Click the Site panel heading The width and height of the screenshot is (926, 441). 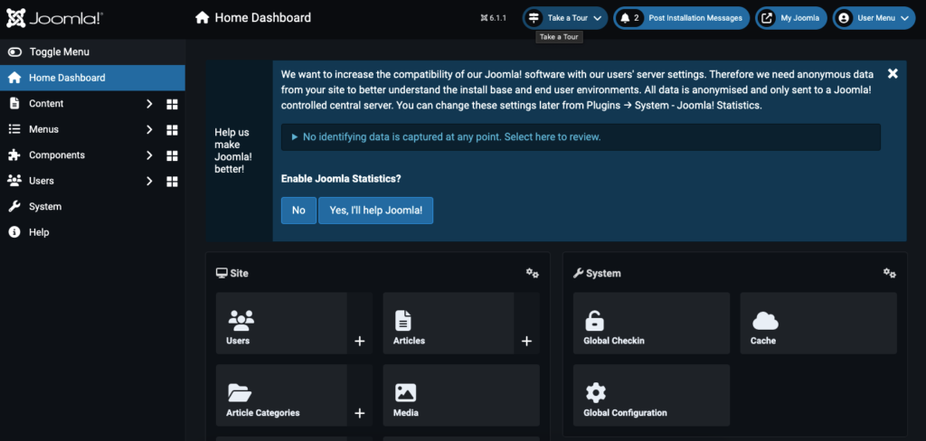coord(232,273)
